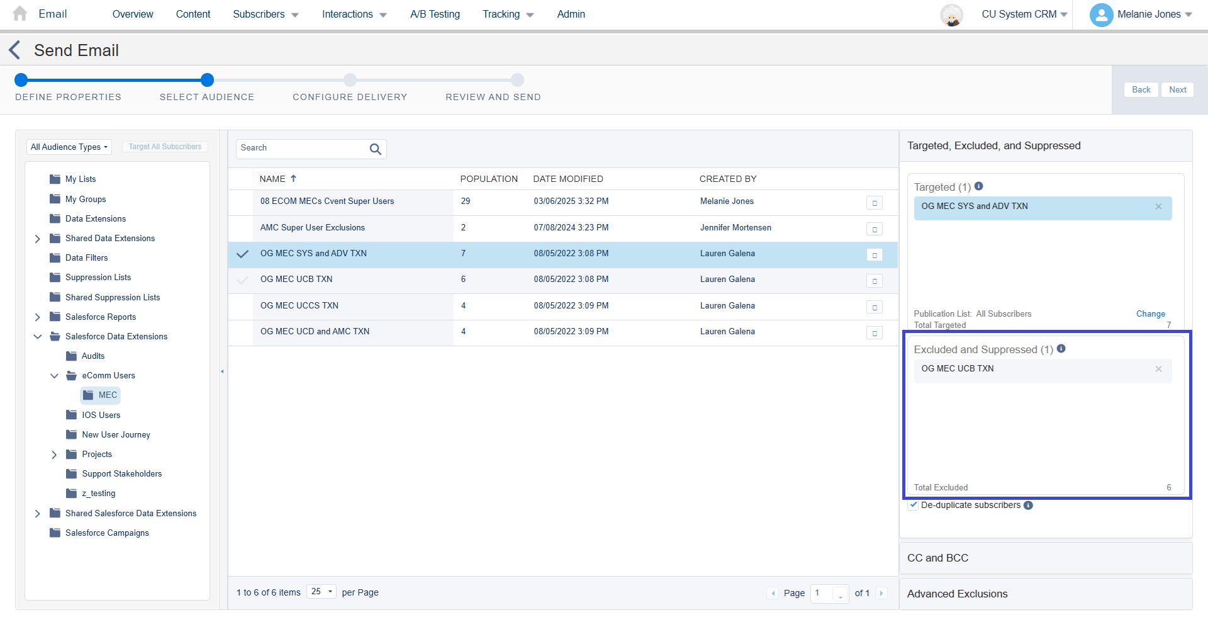This screenshot has width=1208, height=627.
Task: Open the Data Extensions folder
Action: [x=88, y=219]
